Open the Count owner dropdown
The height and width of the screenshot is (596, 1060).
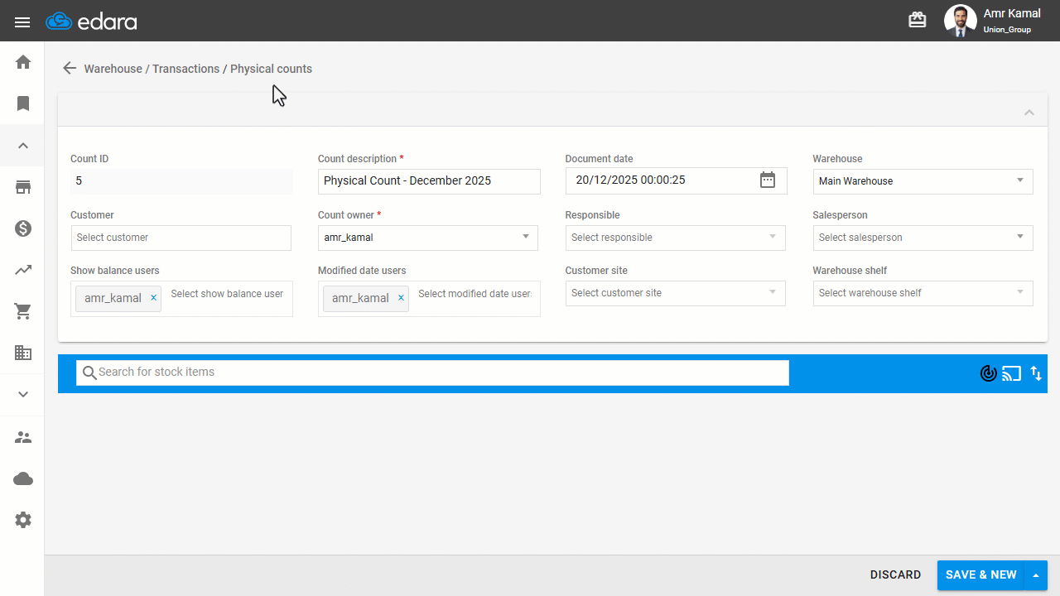click(428, 238)
